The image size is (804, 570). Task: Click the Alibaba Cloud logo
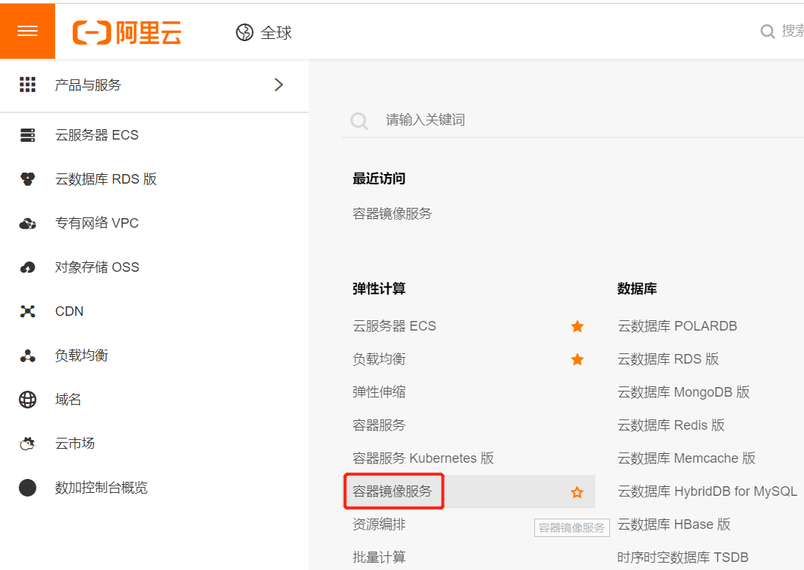[x=126, y=33]
